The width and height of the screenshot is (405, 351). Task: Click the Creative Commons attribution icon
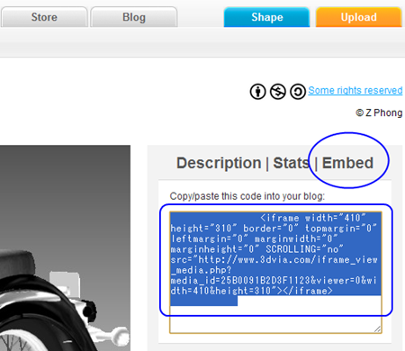click(257, 92)
